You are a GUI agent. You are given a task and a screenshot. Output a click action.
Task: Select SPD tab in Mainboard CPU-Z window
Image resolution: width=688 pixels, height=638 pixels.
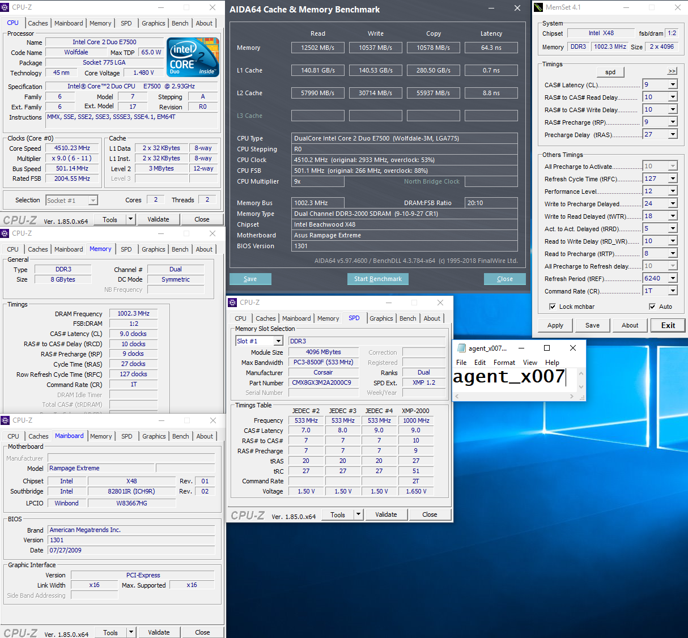(x=127, y=436)
